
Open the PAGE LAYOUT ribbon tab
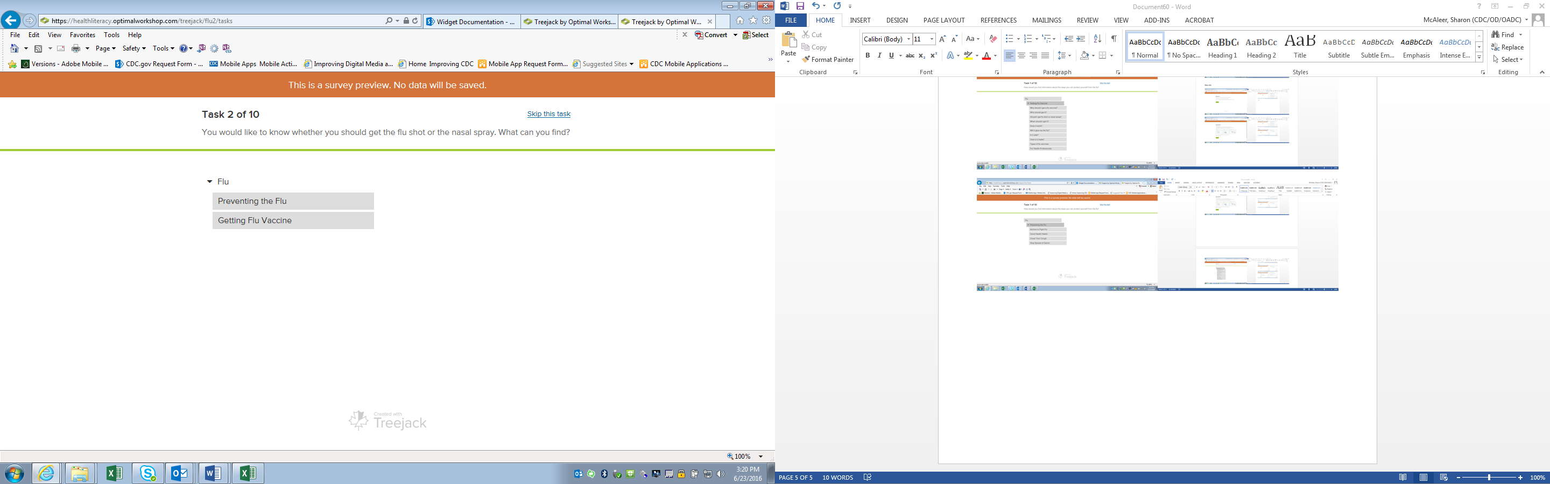click(x=944, y=20)
